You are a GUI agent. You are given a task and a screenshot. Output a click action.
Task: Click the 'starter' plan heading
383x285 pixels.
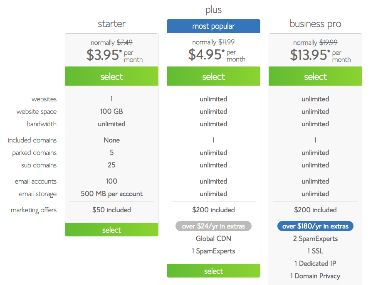[111, 24]
